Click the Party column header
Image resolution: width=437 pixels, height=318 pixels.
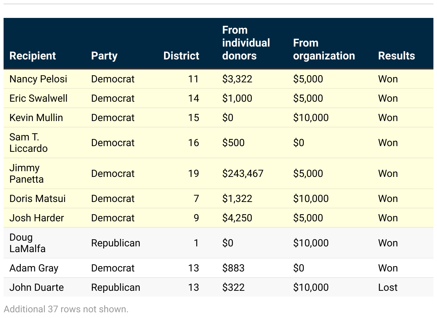[x=104, y=56]
